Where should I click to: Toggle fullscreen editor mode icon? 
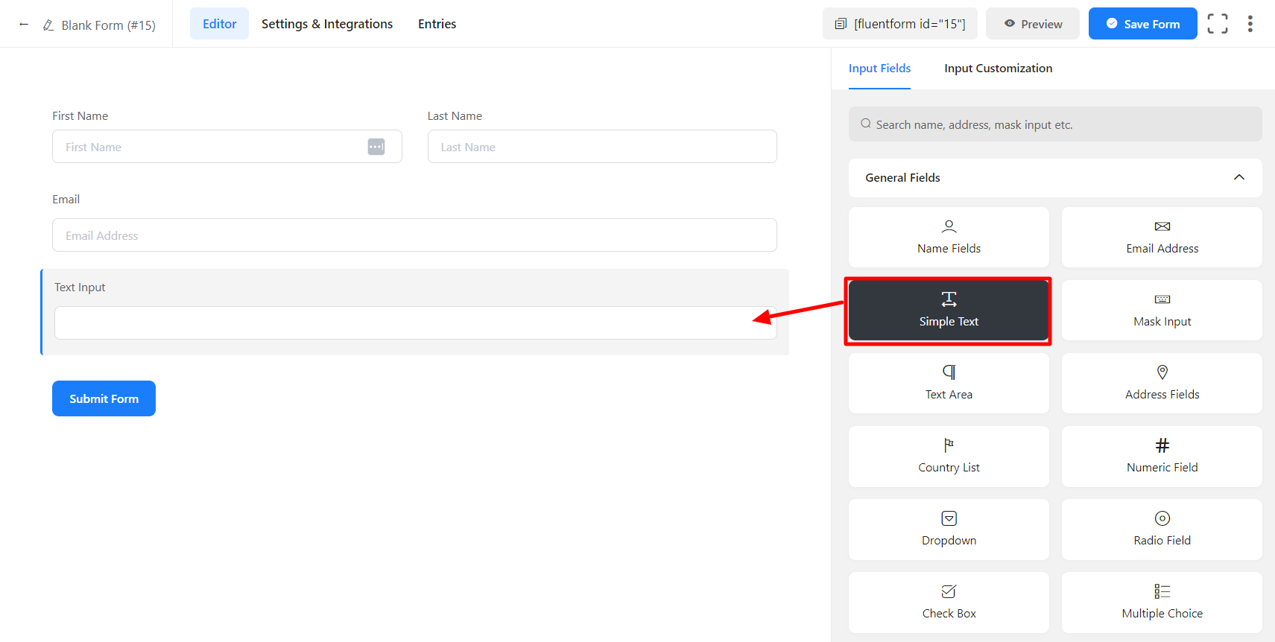[1217, 24]
